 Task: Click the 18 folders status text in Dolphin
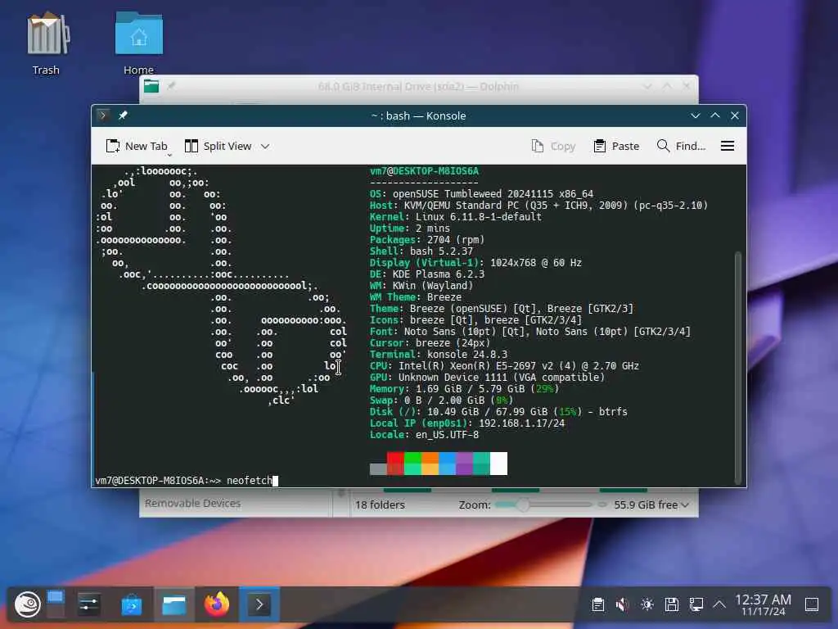(380, 505)
